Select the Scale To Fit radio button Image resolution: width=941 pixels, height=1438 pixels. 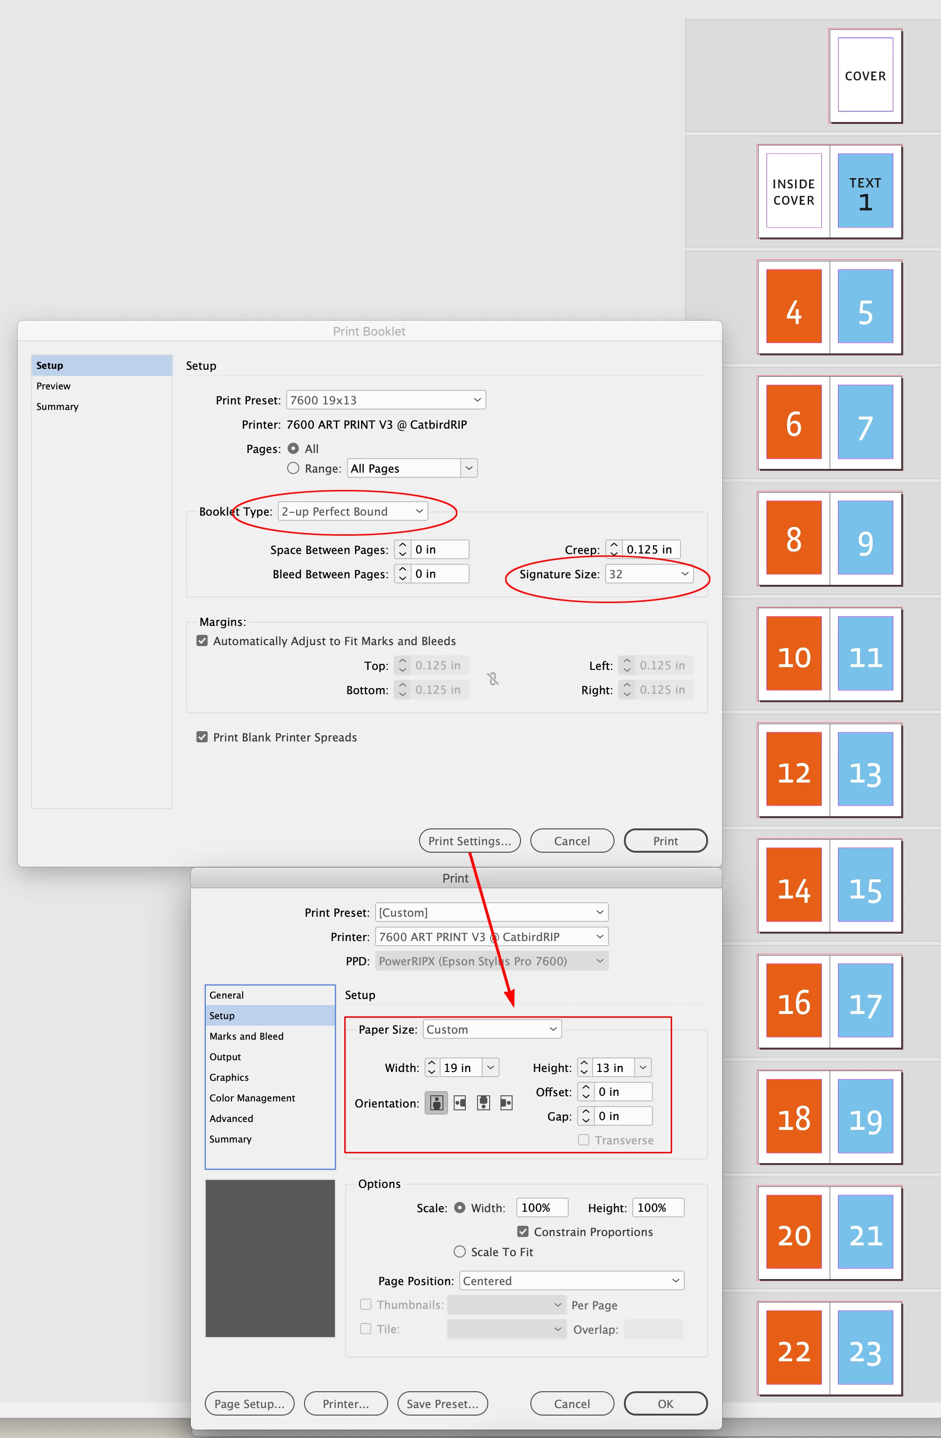coord(460,1251)
